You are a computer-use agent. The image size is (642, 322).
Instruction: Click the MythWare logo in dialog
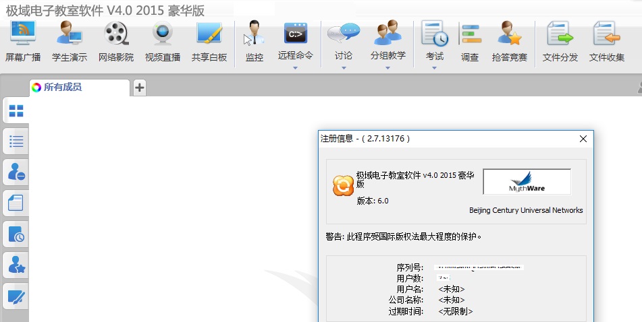(x=527, y=182)
